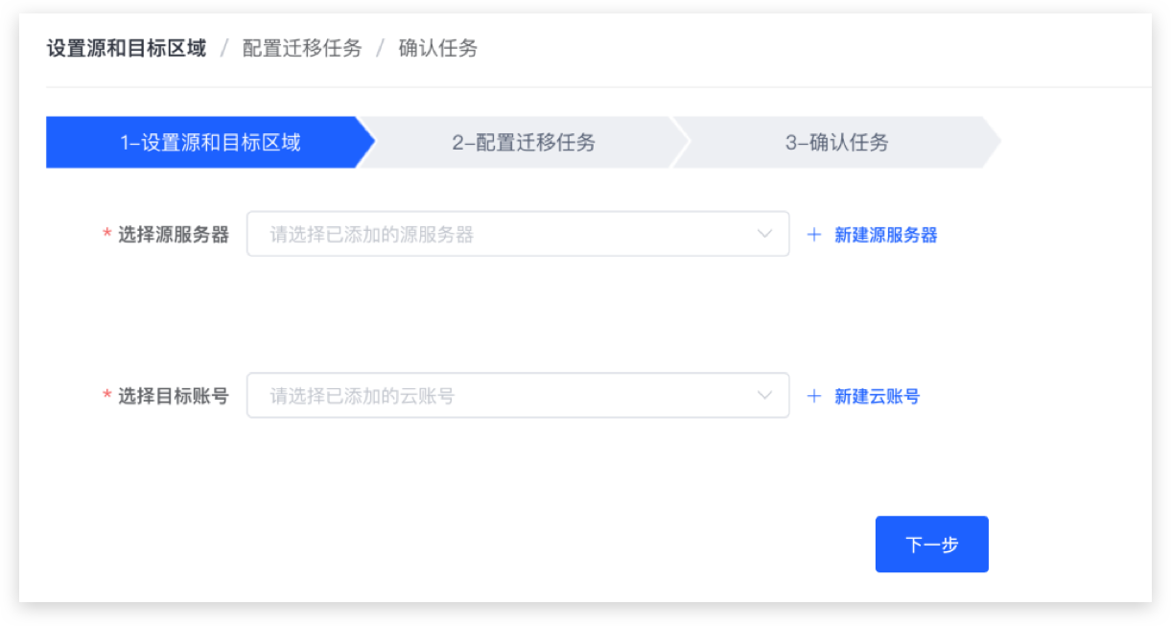1171x626 pixels.
Task: Click the slash separator after 设置源和目标区域 breadcrumb
Action: [224, 48]
